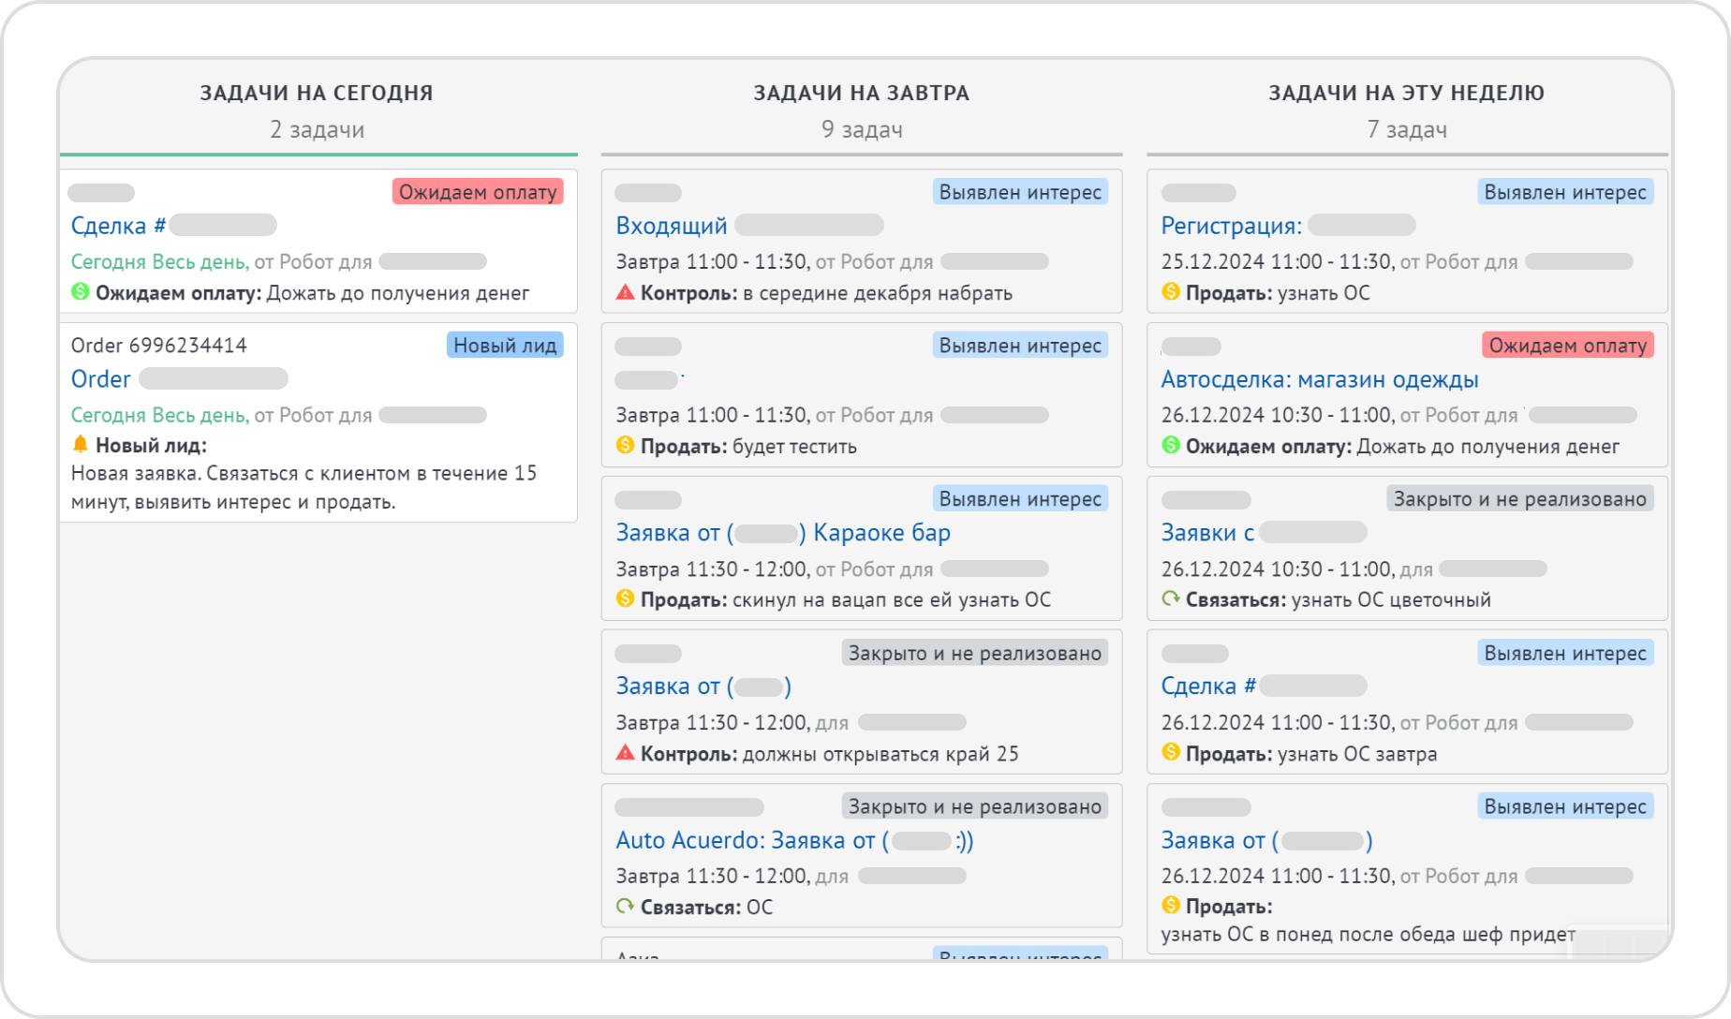Open the Заявка от Караоке бар deal link
The height and width of the screenshot is (1019, 1731).
[x=783, y=533]
